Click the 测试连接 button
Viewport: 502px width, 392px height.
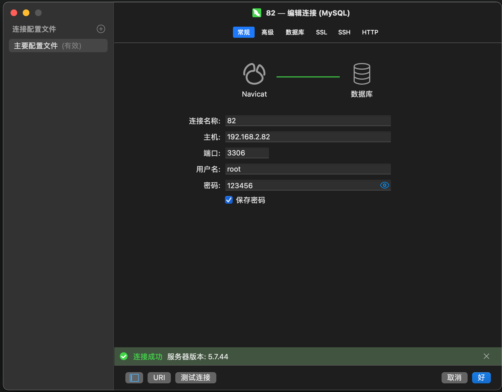coord(196,378)
